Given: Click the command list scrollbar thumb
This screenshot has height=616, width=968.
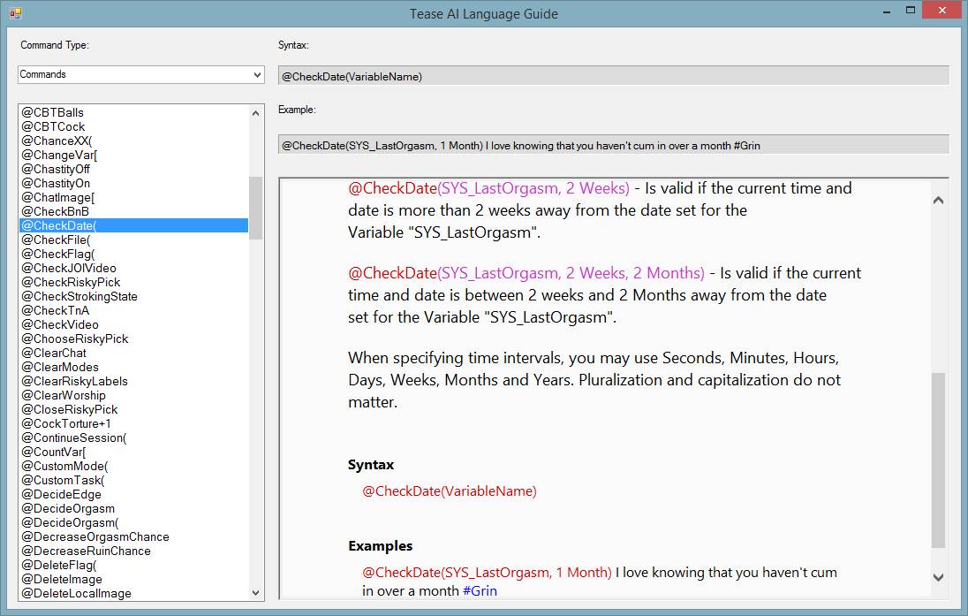Looking at the screenshot, I should point(255,208).
